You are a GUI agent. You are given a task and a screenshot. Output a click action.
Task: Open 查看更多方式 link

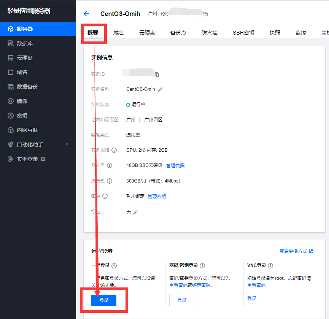coord(296,251)
